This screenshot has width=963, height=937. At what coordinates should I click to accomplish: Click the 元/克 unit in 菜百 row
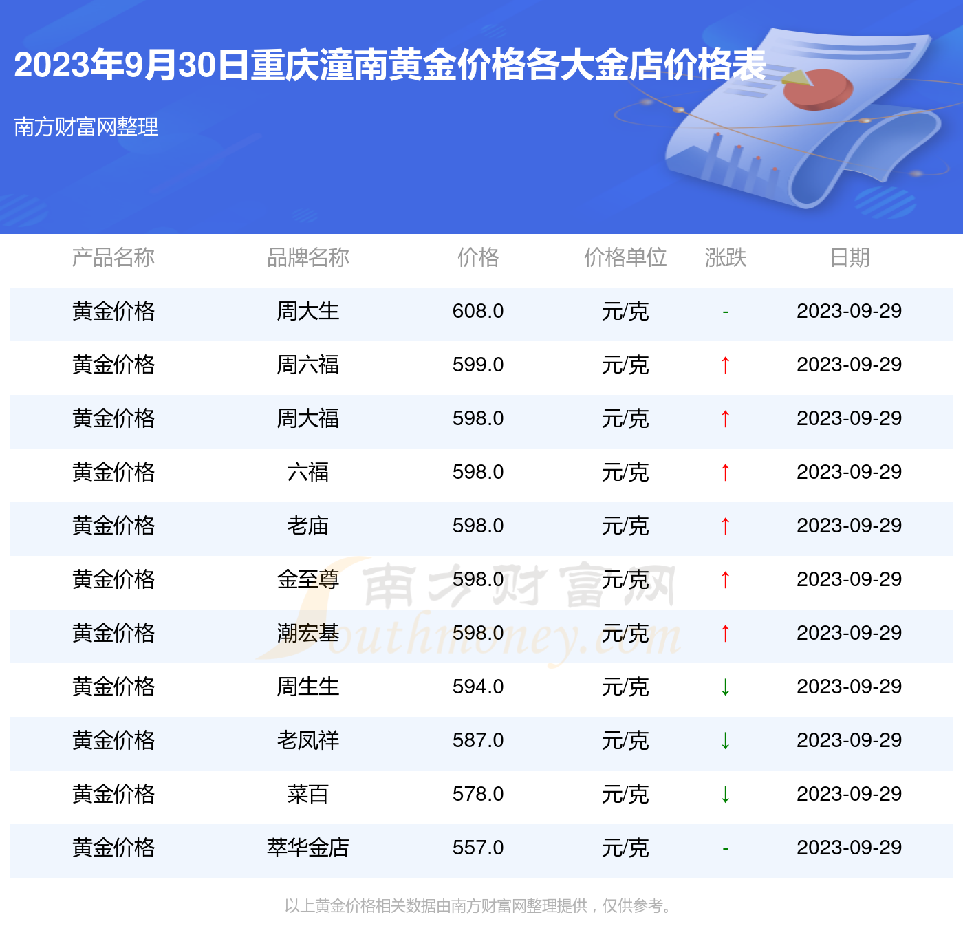point(625,794)
